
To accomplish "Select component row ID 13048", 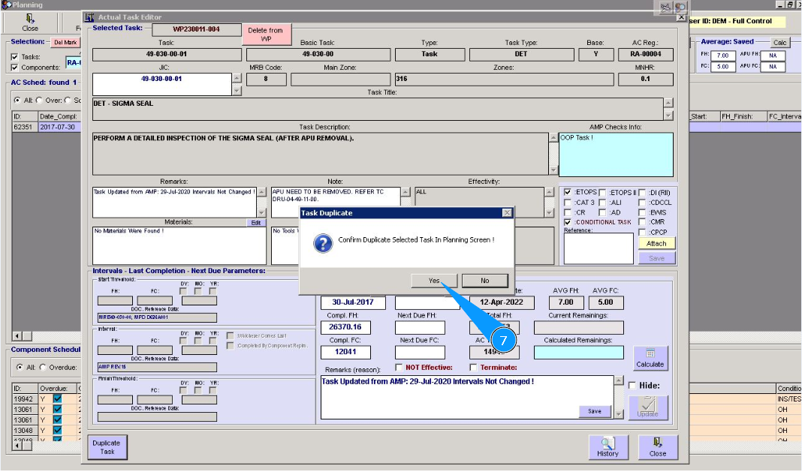I will point(23,430).
